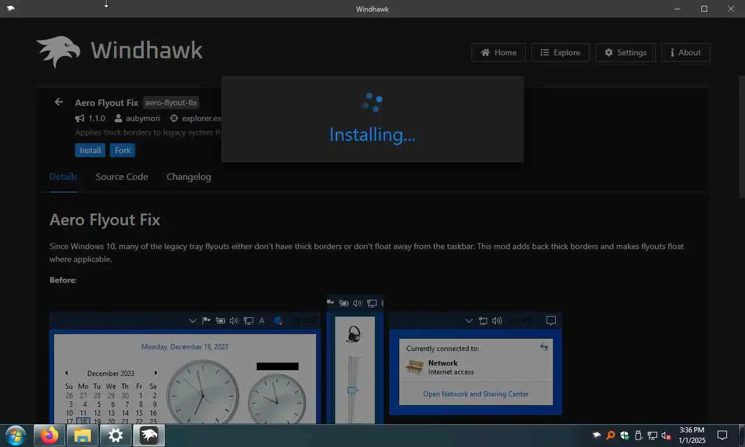Image resolution: width=745 pixels, height=447 pixels.
Task: Open File Explorer from the taskbar
Action: click(83, 435)
